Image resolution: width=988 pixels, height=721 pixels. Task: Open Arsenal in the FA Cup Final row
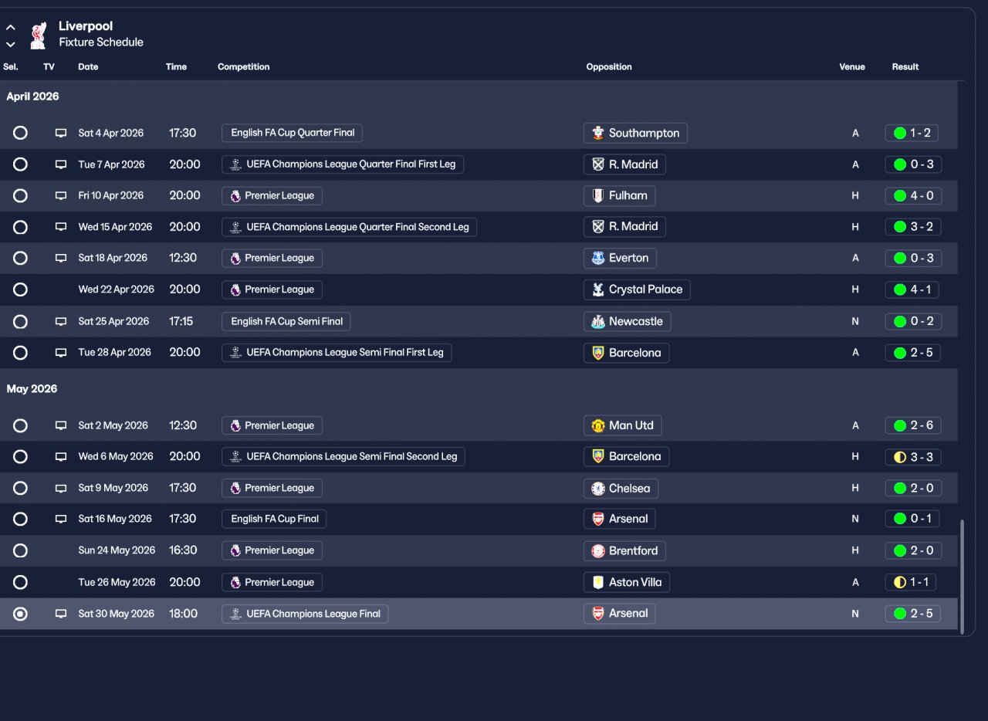[620, 519]
